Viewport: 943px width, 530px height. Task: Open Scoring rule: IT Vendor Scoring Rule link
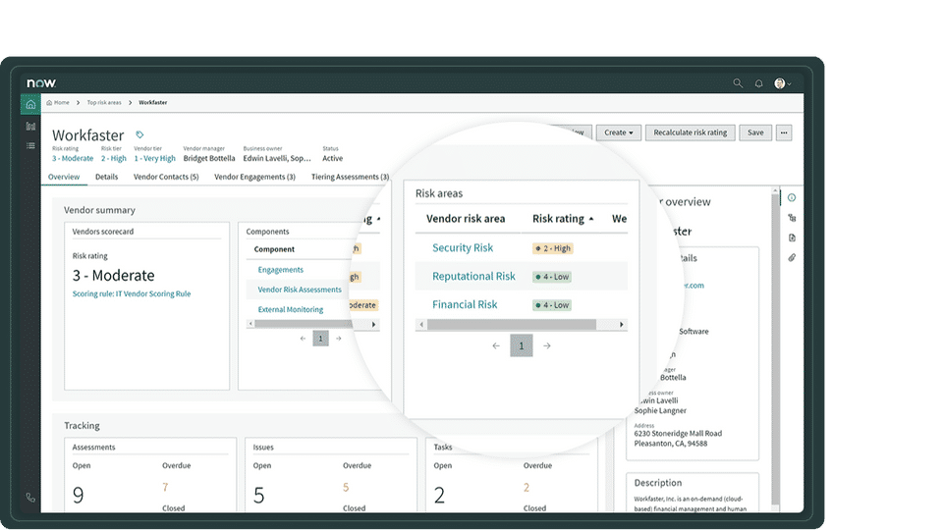pyautogui.click(x=132, y=293)
